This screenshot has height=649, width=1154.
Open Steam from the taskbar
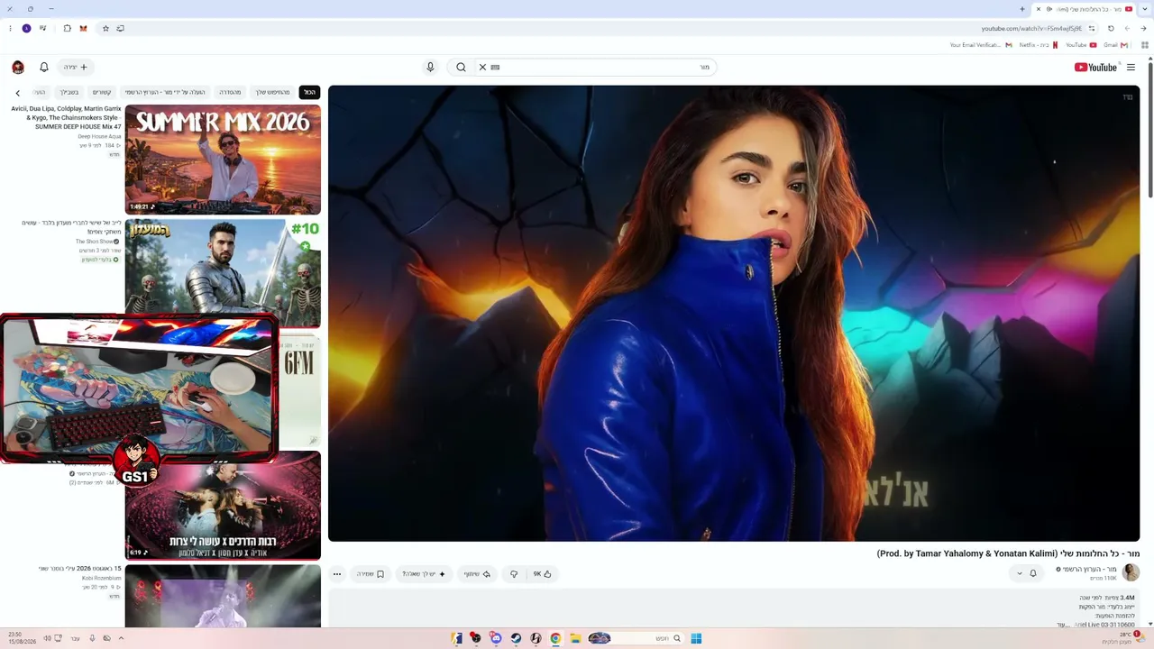516,638
